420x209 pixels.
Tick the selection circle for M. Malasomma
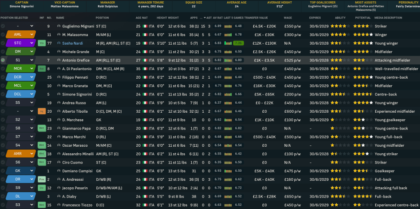(3, 35)
